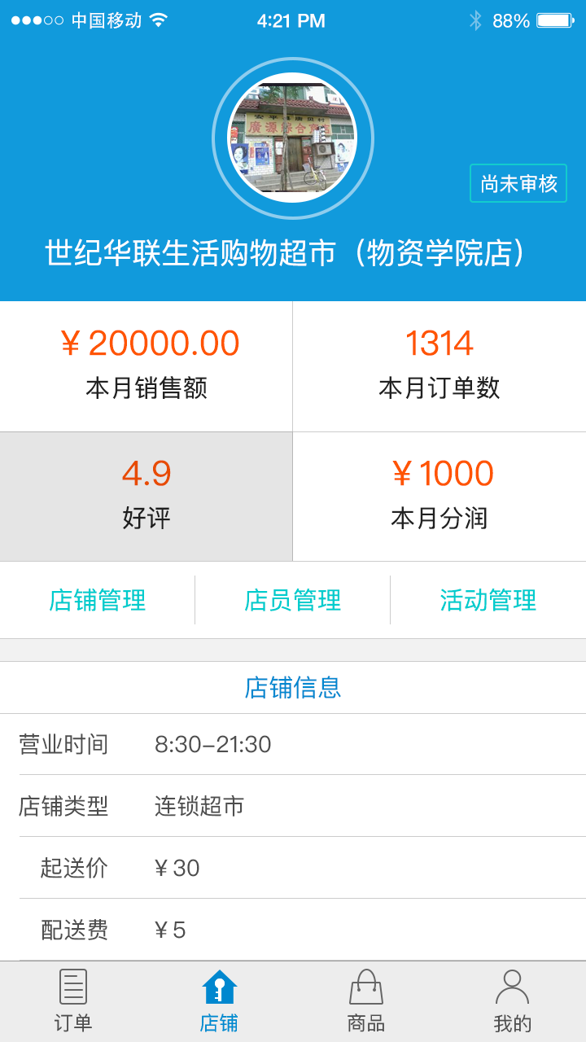
Task: View 本月分润 monthly profit tile
Action: (x=439, y=497)
